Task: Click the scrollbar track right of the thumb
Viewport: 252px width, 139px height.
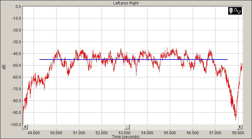Action: coord(184,127)
